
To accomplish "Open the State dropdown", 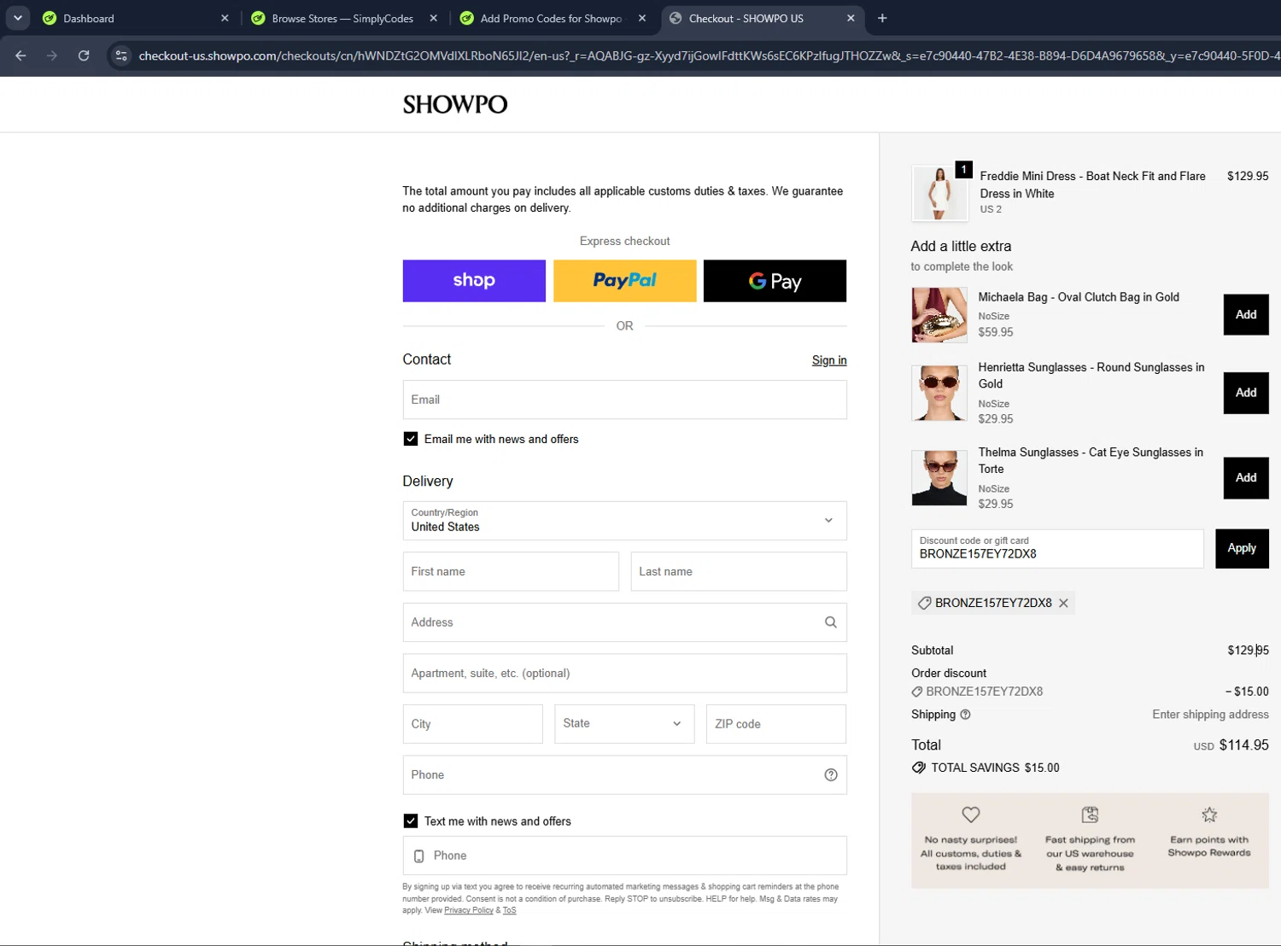I will click(x=624, y=724).
